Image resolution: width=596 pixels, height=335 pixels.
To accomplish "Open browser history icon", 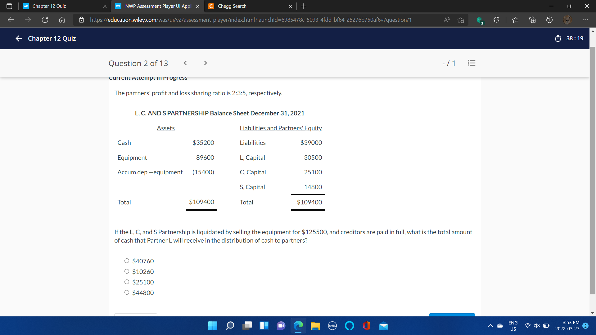I will point(549,20).
